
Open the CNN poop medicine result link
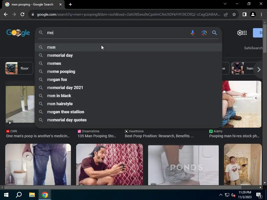coord(38,136)
